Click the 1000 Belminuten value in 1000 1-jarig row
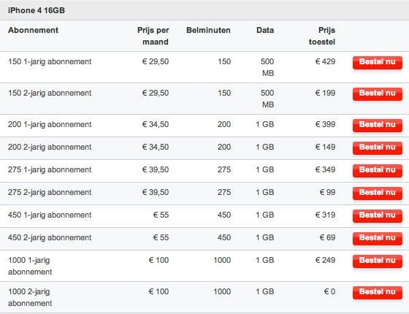The image size is (409, 314). [222, 260]
